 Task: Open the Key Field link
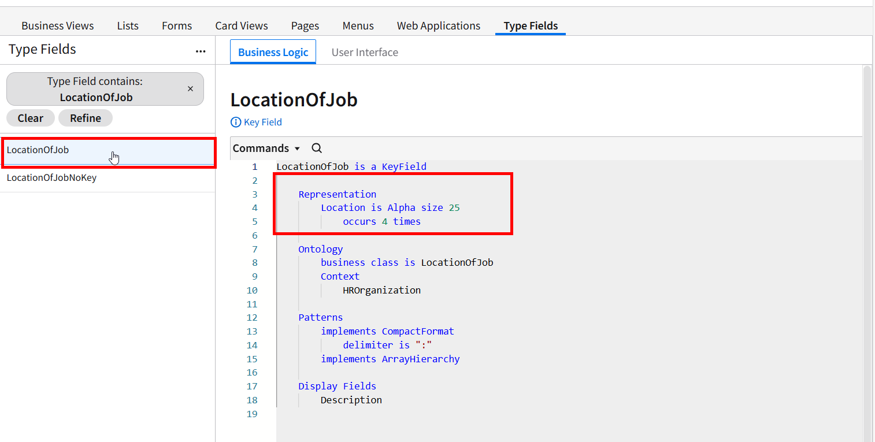263,122
